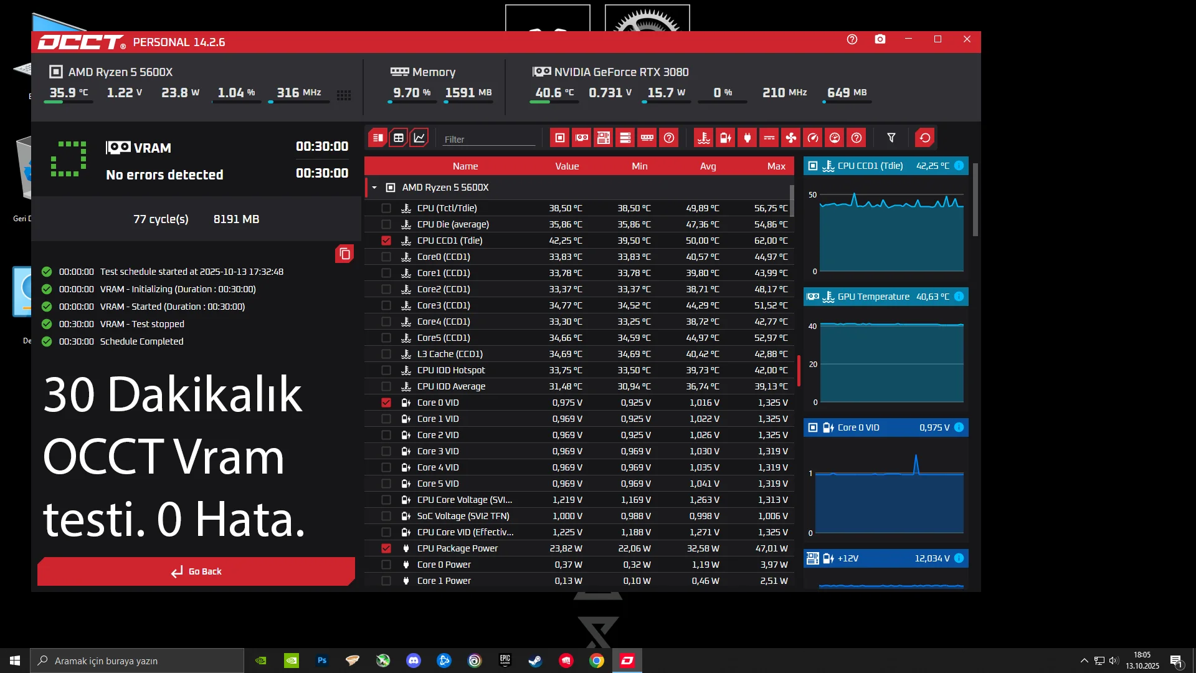Click the Go Back button
Image resolution: width=1196 pixels, height=673 pixels.
tap(196, 571)
